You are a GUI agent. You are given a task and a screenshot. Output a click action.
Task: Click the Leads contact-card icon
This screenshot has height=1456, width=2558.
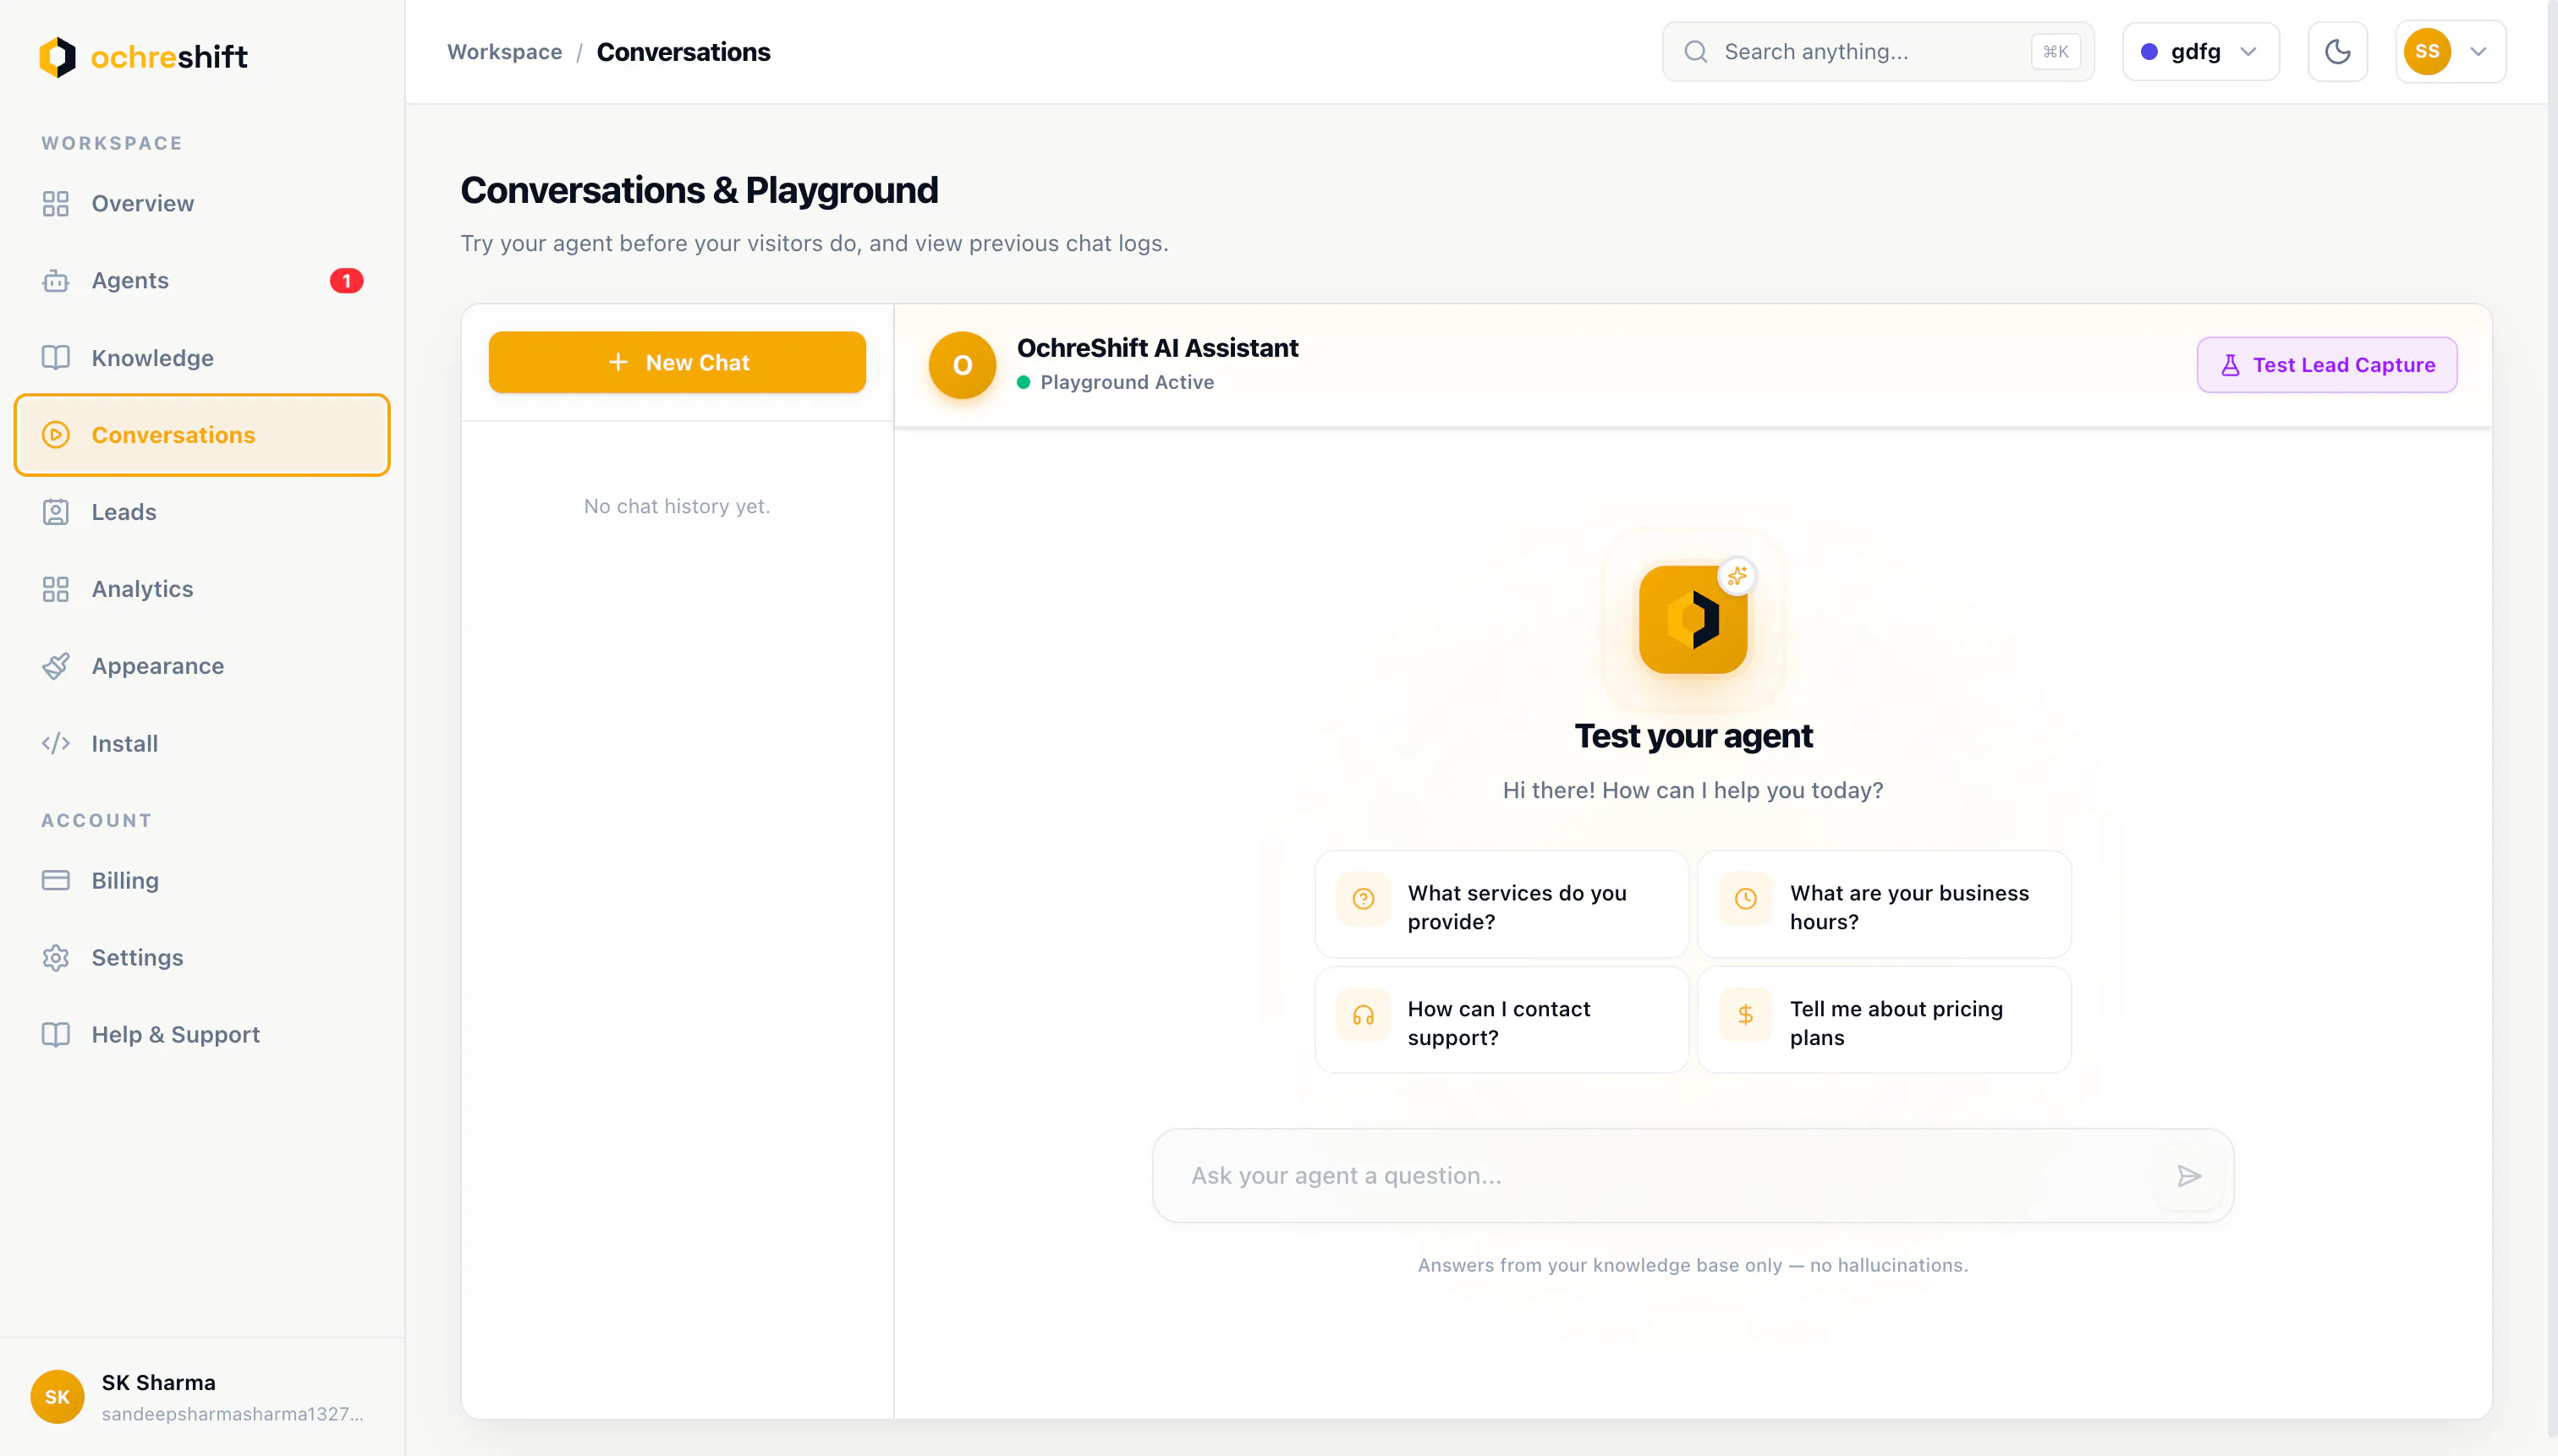click(56, 512)
